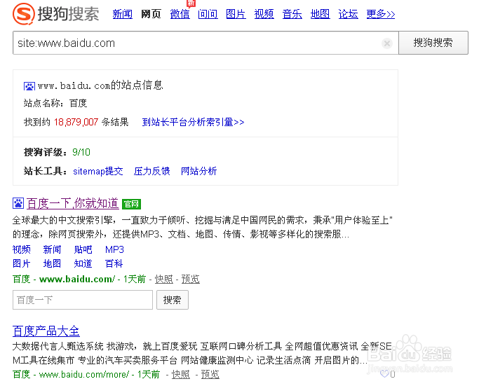The width and height of the screenshot is (479, 386).
Task: Click the Sogou logo icon
Action: 24,13
